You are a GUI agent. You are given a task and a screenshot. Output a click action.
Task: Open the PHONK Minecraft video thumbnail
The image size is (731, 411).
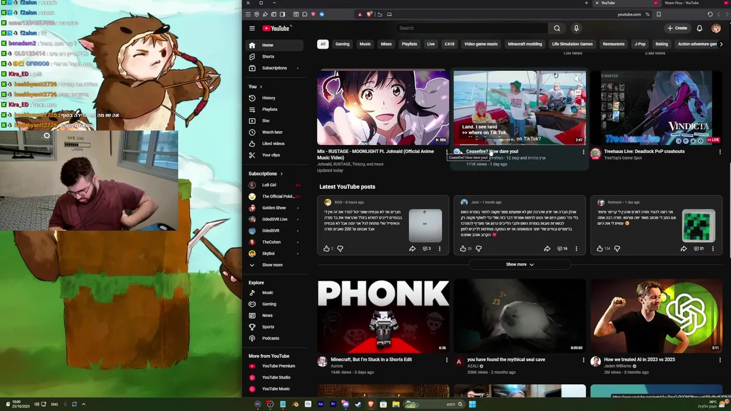[x=383, y=316]
